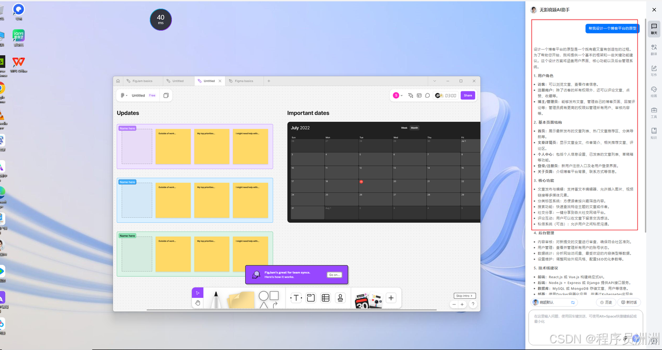Select the blue Name here label
This screenshot has width=662, height=350.
[x=127, y=182]
